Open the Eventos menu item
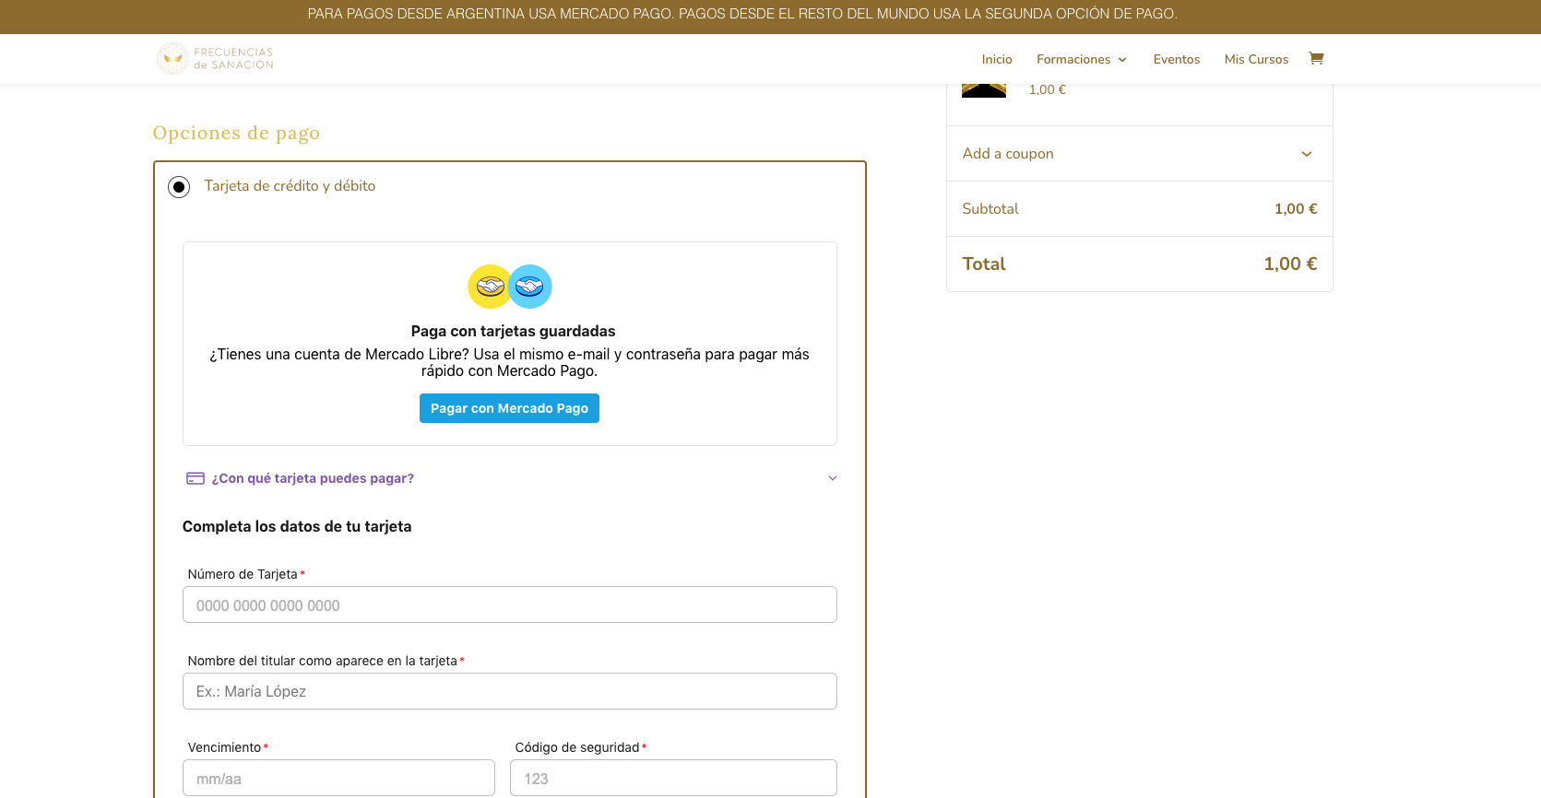The image size is (1541, 798). 1177,59
